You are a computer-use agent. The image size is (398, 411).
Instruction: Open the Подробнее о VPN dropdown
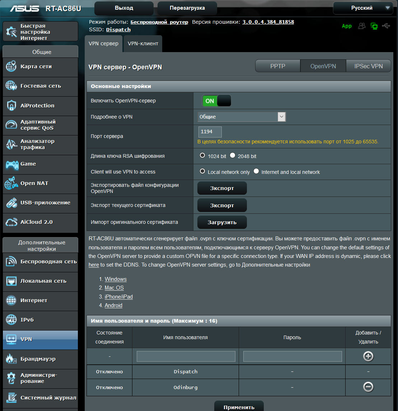click(x=242, y=117)
